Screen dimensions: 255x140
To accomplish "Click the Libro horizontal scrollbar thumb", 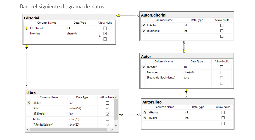I will [x=68, y=130].
